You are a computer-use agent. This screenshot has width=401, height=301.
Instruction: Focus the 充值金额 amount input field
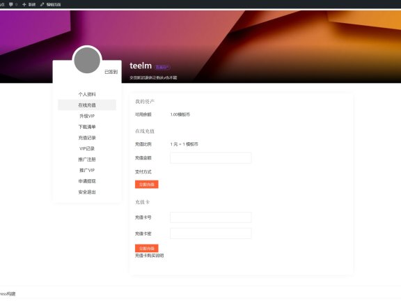[211, 158]
